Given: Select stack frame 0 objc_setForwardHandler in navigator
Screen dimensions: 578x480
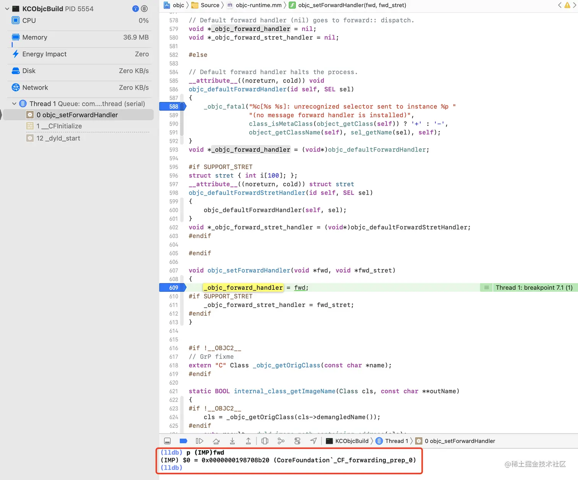Looking at the screenshot, I should tap(78, 115).
